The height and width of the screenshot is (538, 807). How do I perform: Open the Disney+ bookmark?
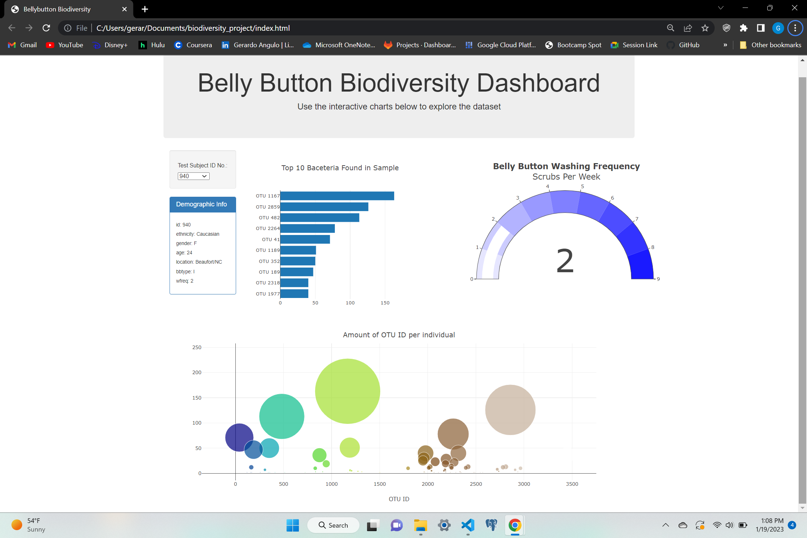(x=110, y=45)
